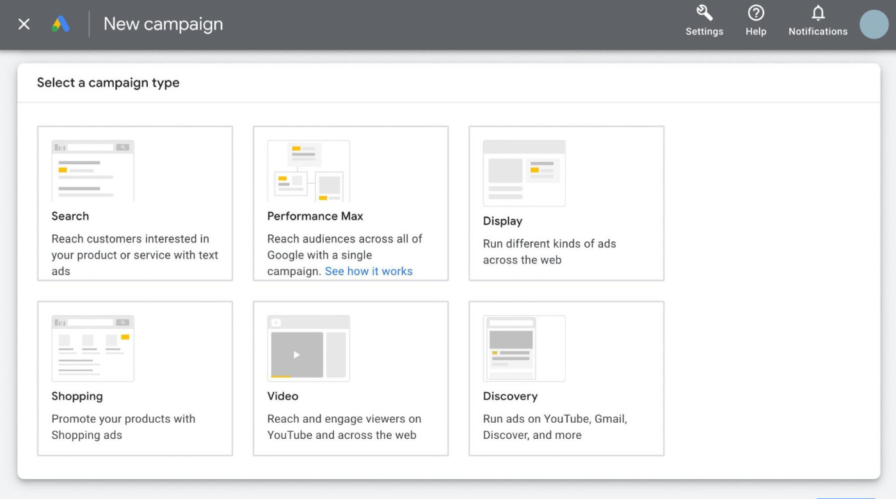
Task: Click the Video campaign play thumbnail
Action: (x=297, y=354)
